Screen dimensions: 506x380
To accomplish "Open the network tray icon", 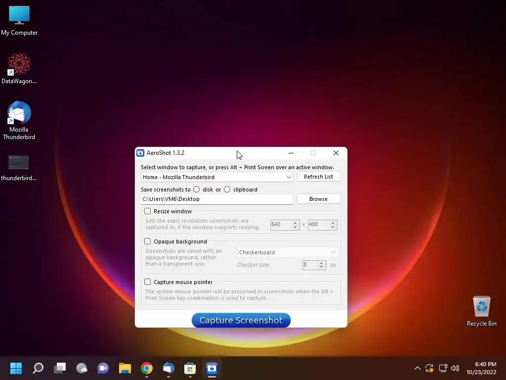I will point(443,368).
